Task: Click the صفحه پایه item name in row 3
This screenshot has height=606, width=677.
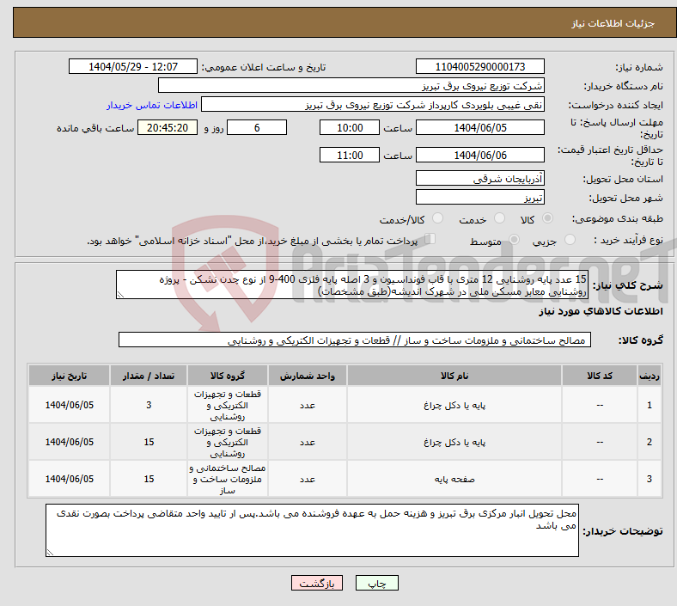Action: point(454,479)
